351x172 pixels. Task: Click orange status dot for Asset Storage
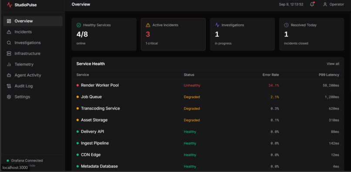pyautogui.click(x=78, y=120)
